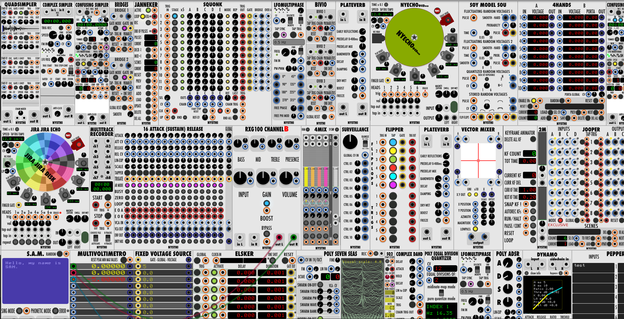
Task: Click the Poly Seven Seas visual scale scope
Action: [x=362, y=289]
